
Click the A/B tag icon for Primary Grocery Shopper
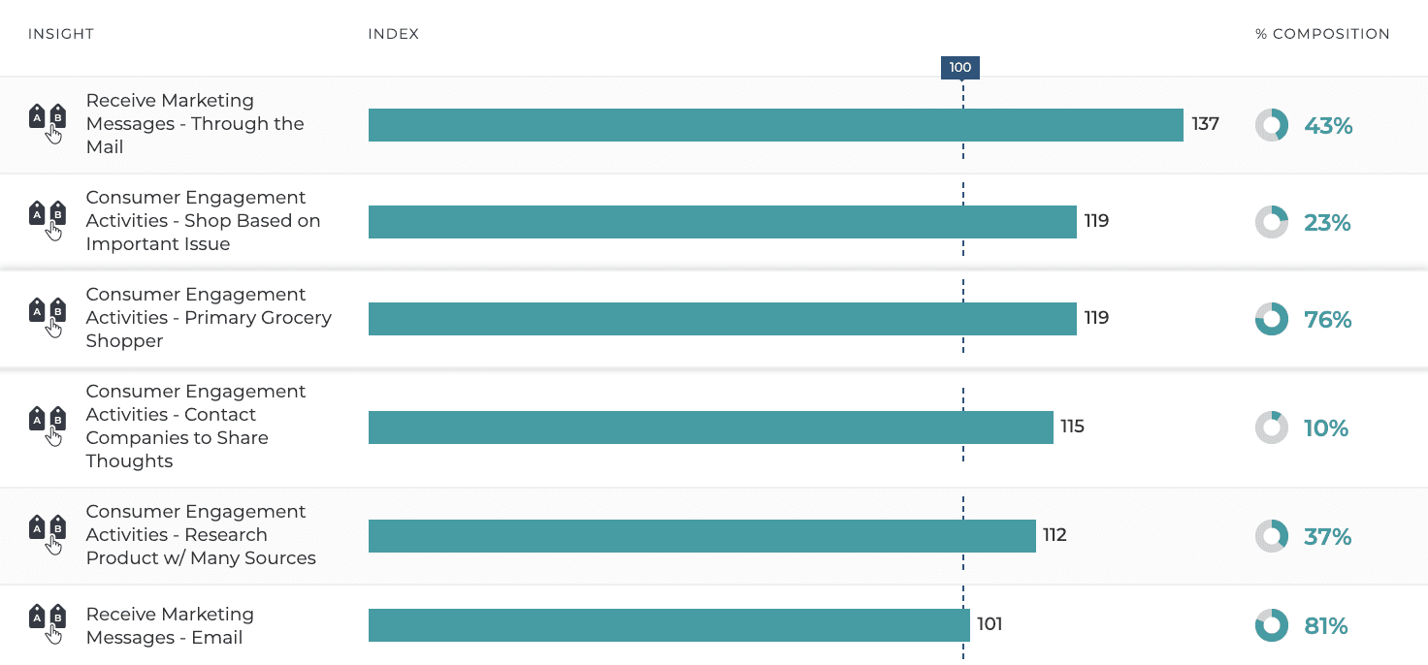tap(47, 317)
